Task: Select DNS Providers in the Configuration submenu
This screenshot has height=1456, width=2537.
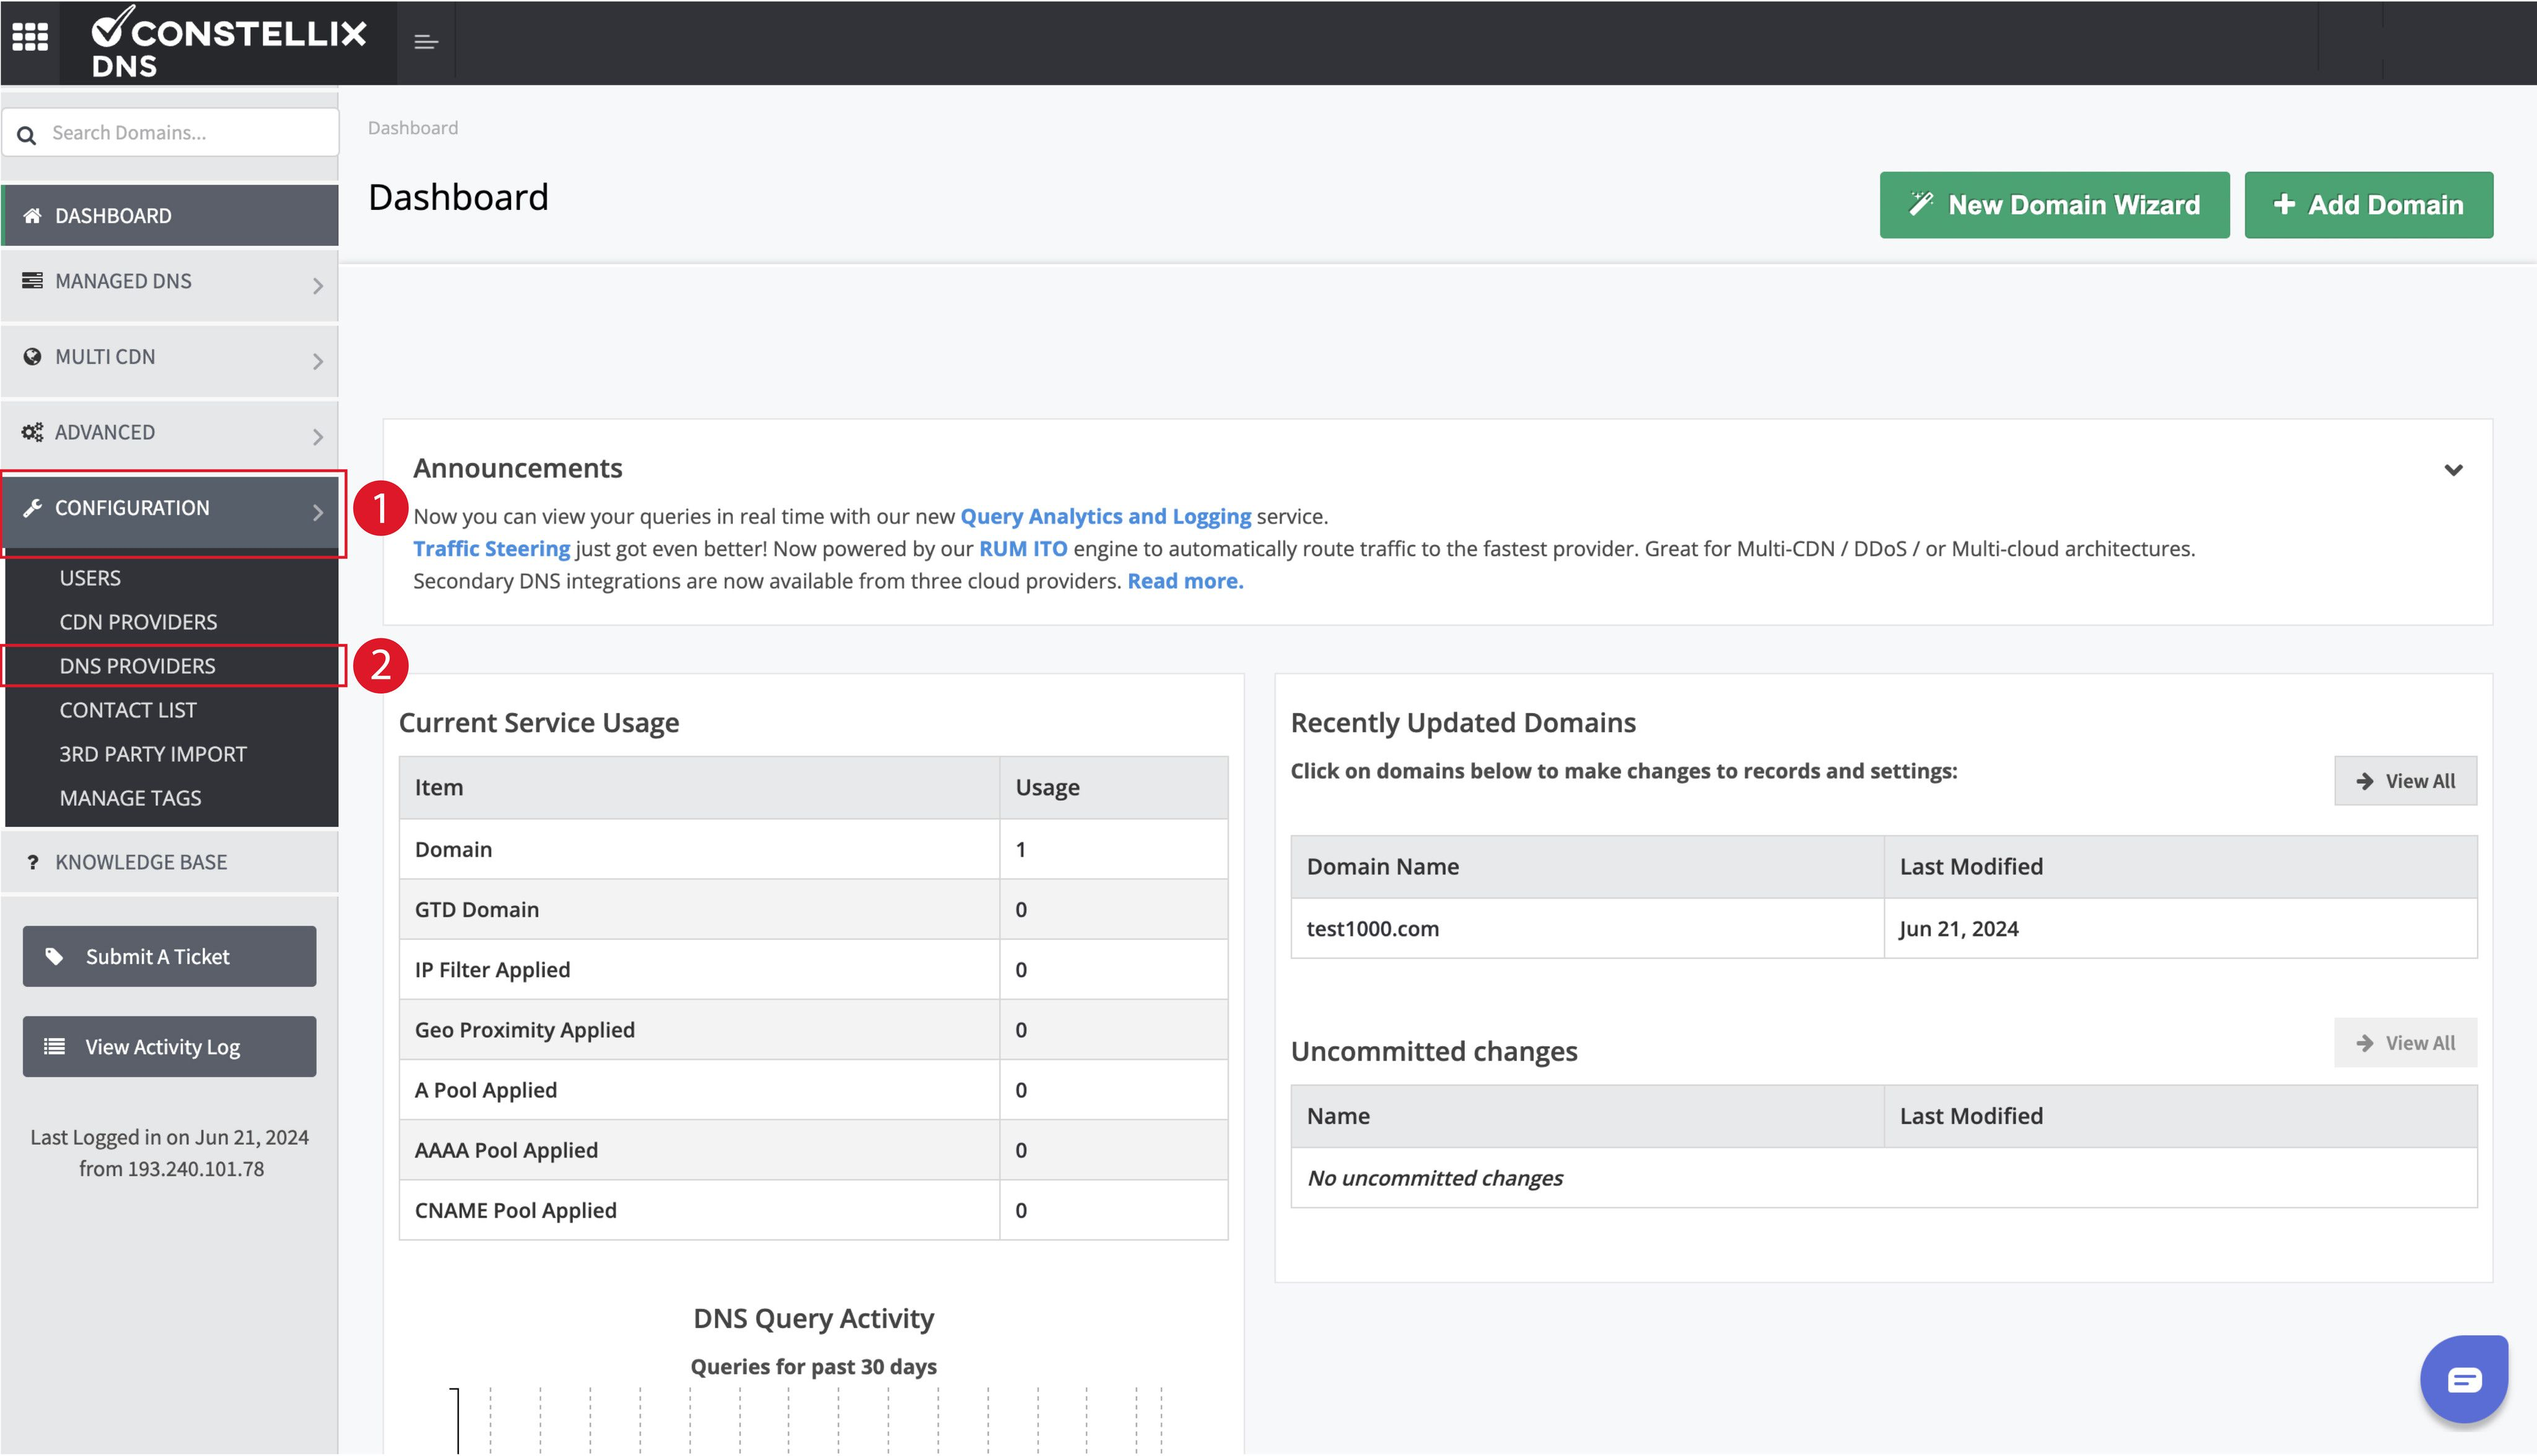Action: click(137, 666)
